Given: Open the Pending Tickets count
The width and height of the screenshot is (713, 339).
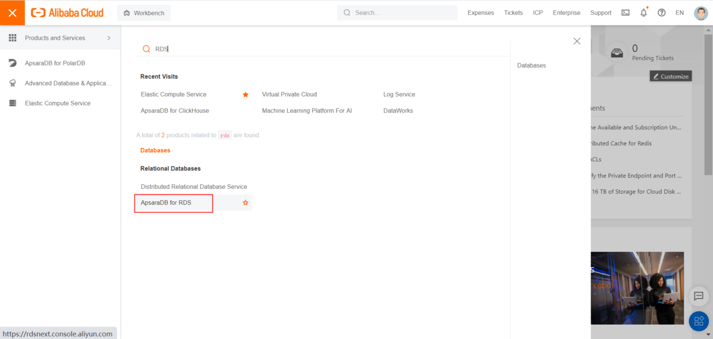Looking at the screenshot, I should [635, 48].
